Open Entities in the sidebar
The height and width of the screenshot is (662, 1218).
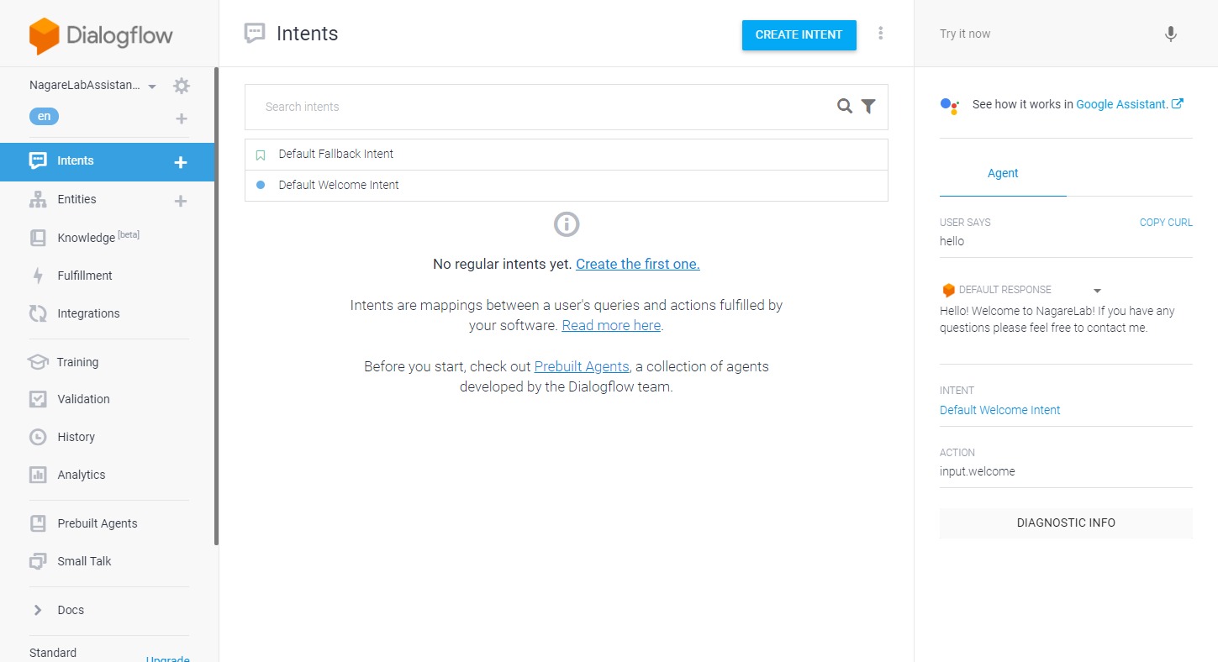[76, 199]
